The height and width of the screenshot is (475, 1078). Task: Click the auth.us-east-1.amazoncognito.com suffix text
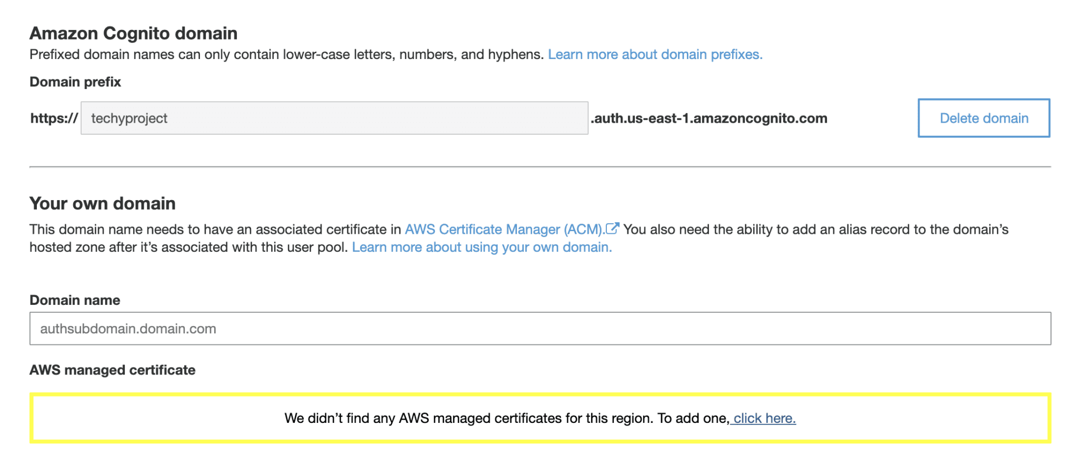point(709,118)
